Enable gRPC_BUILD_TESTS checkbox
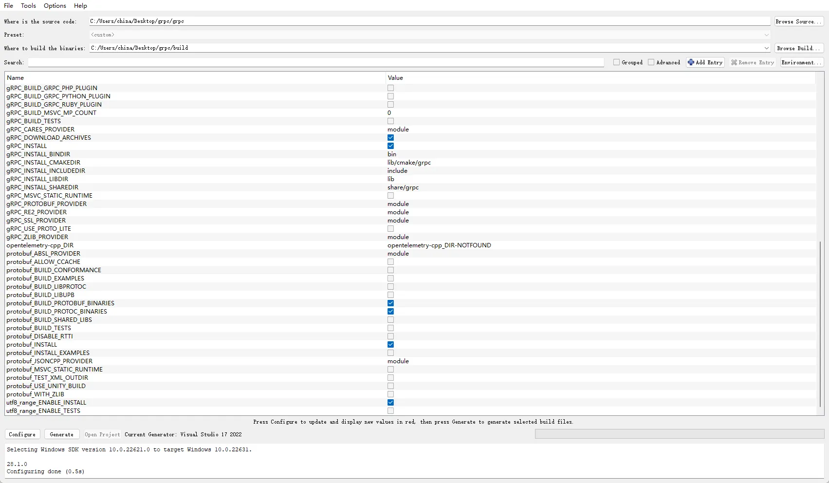829x483 pixels. (390, 121)
